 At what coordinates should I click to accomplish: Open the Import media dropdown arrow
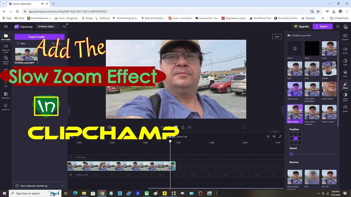tap(62, 37)
